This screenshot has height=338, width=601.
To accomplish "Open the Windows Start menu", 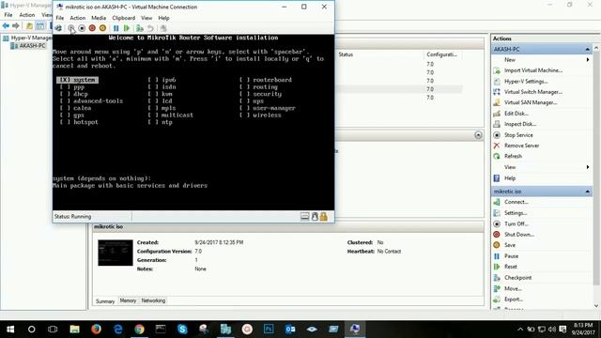I will click(x=10, y=329).
